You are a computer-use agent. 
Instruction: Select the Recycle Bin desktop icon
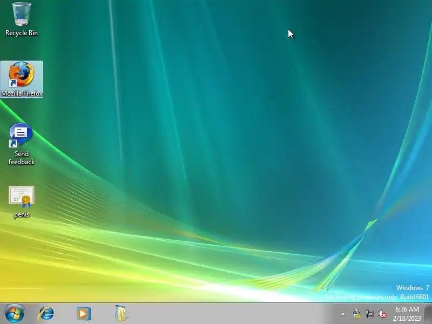tap(22, 15)
